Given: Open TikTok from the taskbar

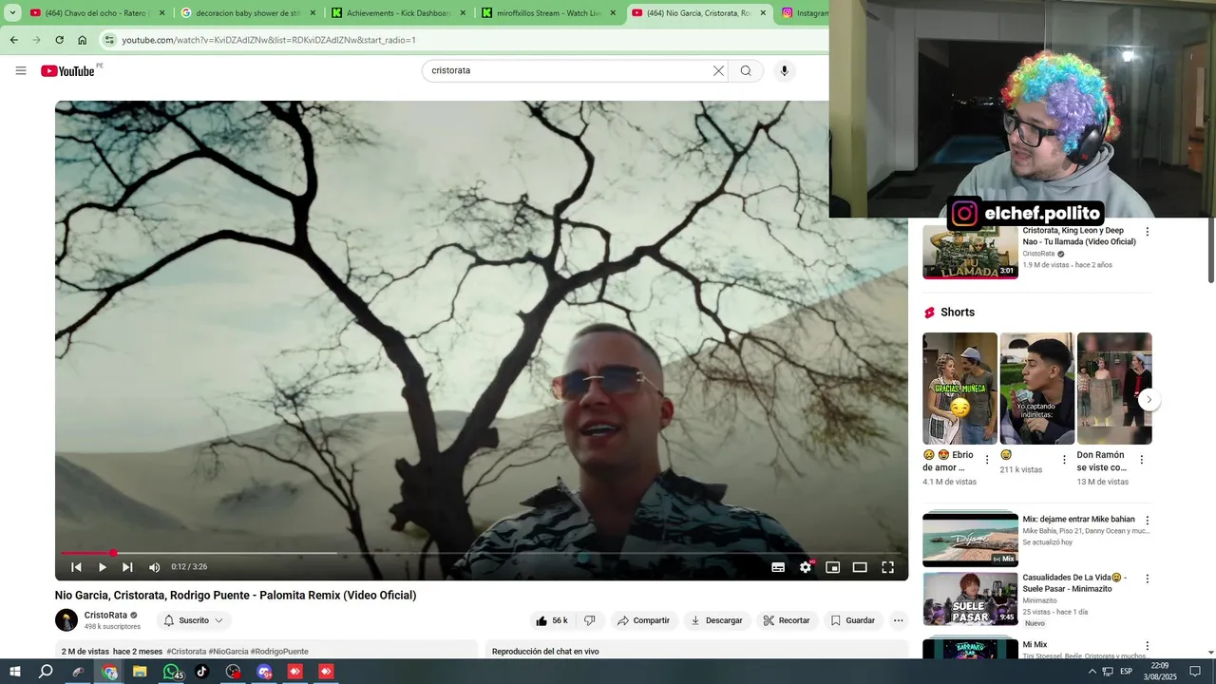Looking at the screenshot, I should [201, 672].
